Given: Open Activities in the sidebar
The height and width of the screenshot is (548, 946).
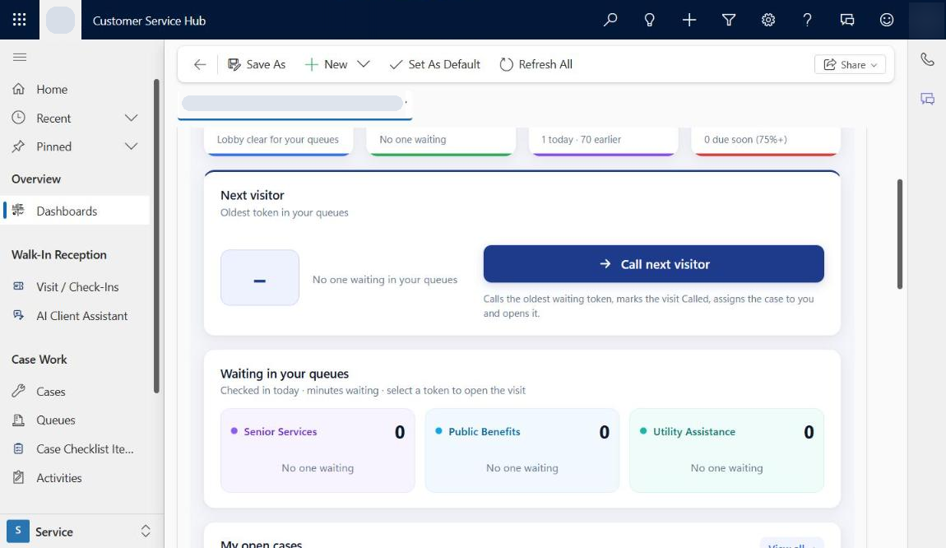Looking at the screenshot, I should click(75, 477).
